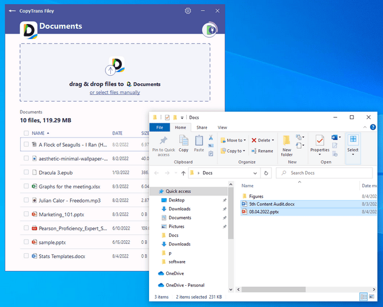Image resolution: width=383 pixels, height=307 pixels.
Task: Switch to the Share ribbon tab
Action: point(202,128)
